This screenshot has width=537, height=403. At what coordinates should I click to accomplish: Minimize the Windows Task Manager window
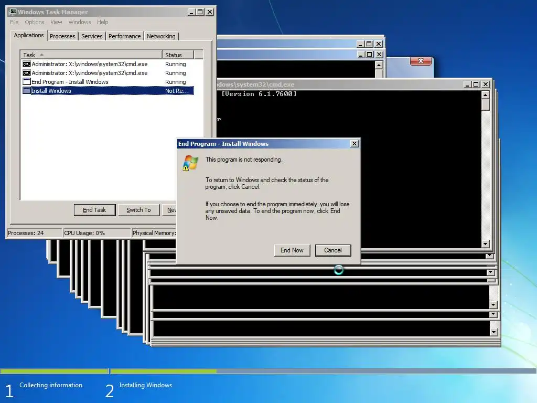(x=192, y=12)
